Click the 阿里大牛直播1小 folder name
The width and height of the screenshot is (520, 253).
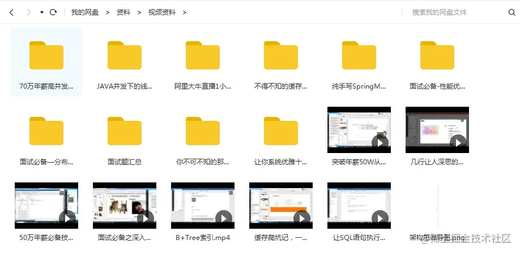203,86
